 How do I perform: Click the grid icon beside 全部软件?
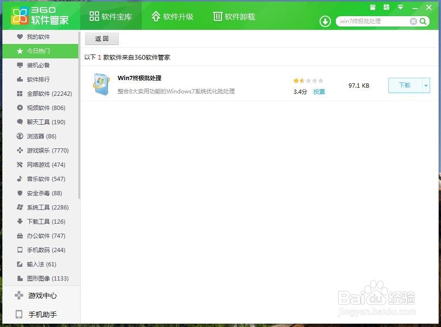[x=20, y=94]
